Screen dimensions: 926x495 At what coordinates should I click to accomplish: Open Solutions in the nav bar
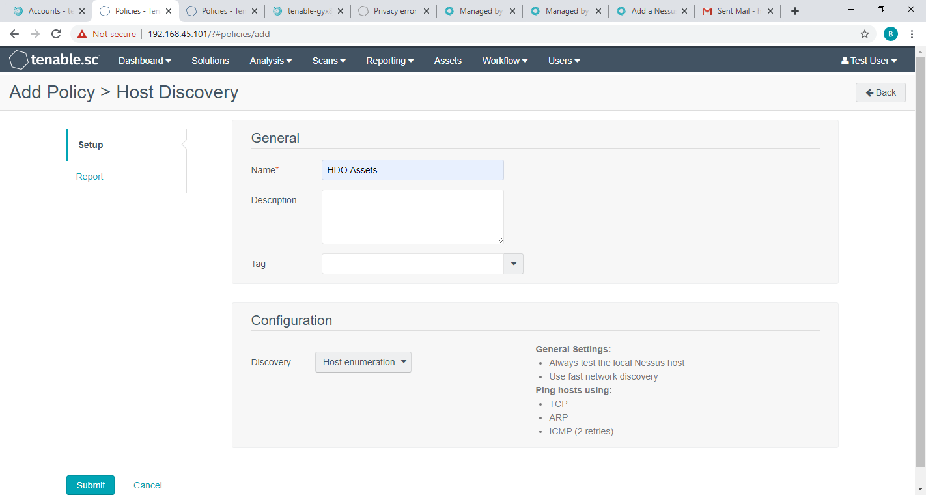(x=210, y=61)
